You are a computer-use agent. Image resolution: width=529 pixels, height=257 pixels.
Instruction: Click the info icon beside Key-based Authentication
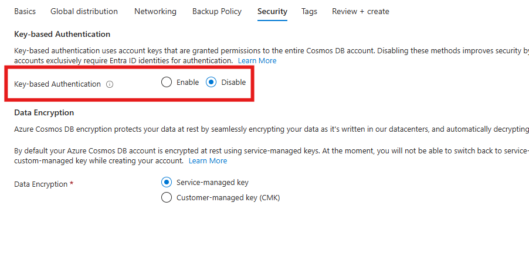click(x=110, y=84)
